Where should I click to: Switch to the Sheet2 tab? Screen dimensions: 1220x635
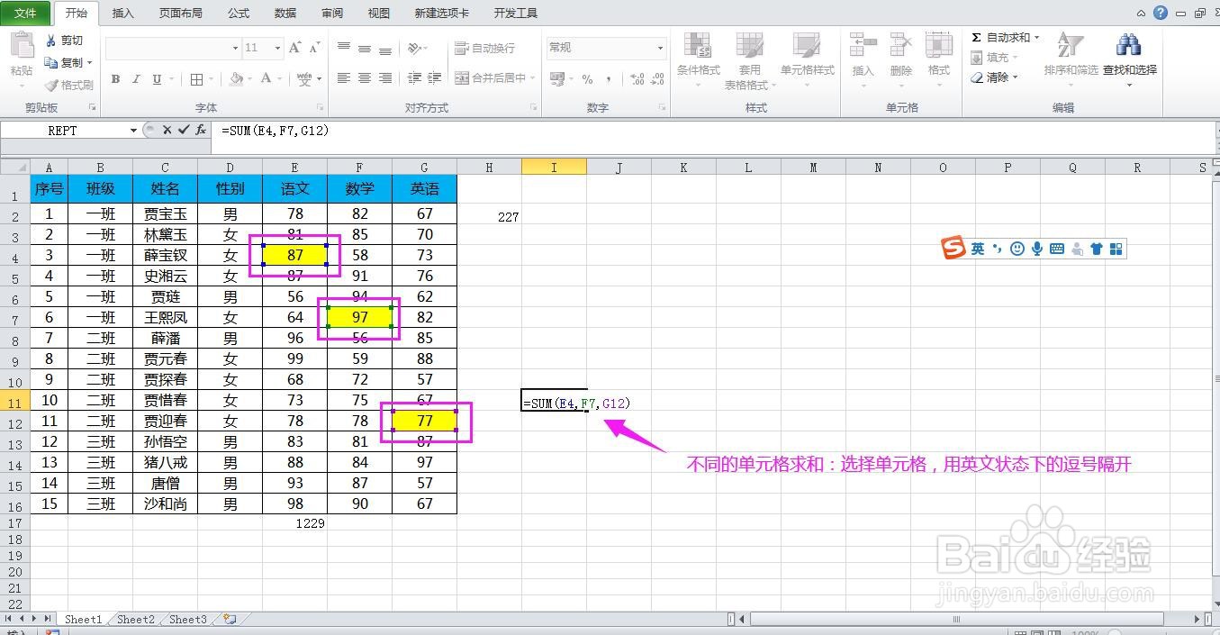[x=136, y=620]
